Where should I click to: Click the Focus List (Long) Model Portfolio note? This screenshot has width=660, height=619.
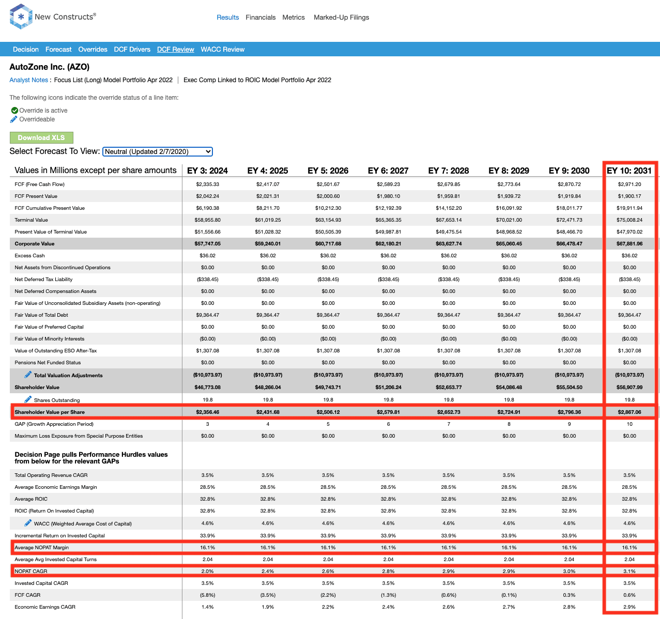point(113,80)
